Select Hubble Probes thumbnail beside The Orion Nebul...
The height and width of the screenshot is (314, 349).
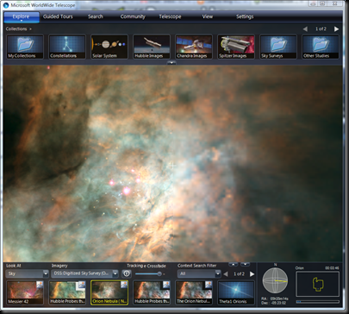pos(152,292)
